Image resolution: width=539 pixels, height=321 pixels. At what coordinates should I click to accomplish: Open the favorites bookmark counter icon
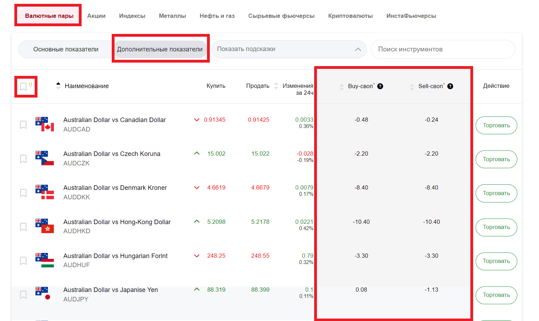23,86
